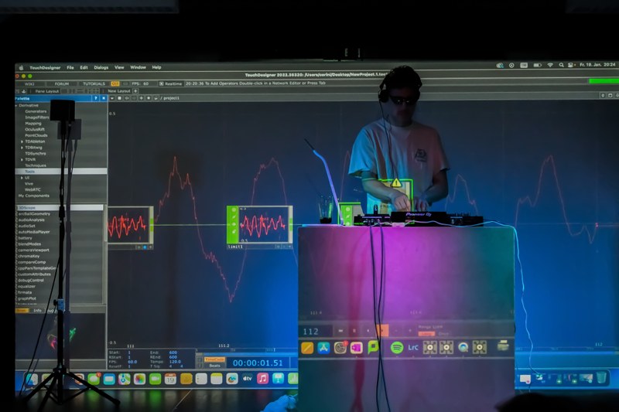Toggle the TimeCode mode button
The image size is (619, 412).
[x=214, y=359]
